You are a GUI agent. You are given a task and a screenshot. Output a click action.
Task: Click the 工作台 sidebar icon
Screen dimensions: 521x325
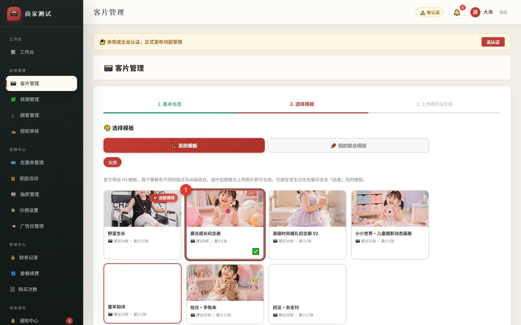pyautogui.click(x=13, y=52)
